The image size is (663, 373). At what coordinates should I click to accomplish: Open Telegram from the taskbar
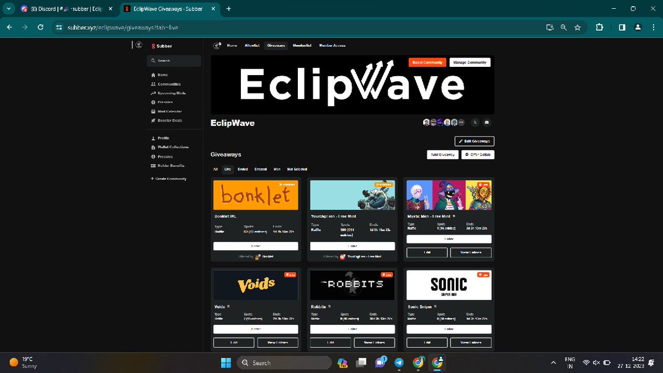click(399, 363)
